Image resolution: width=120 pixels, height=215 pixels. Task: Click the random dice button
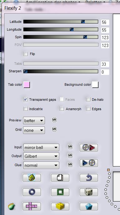(89, 192)
